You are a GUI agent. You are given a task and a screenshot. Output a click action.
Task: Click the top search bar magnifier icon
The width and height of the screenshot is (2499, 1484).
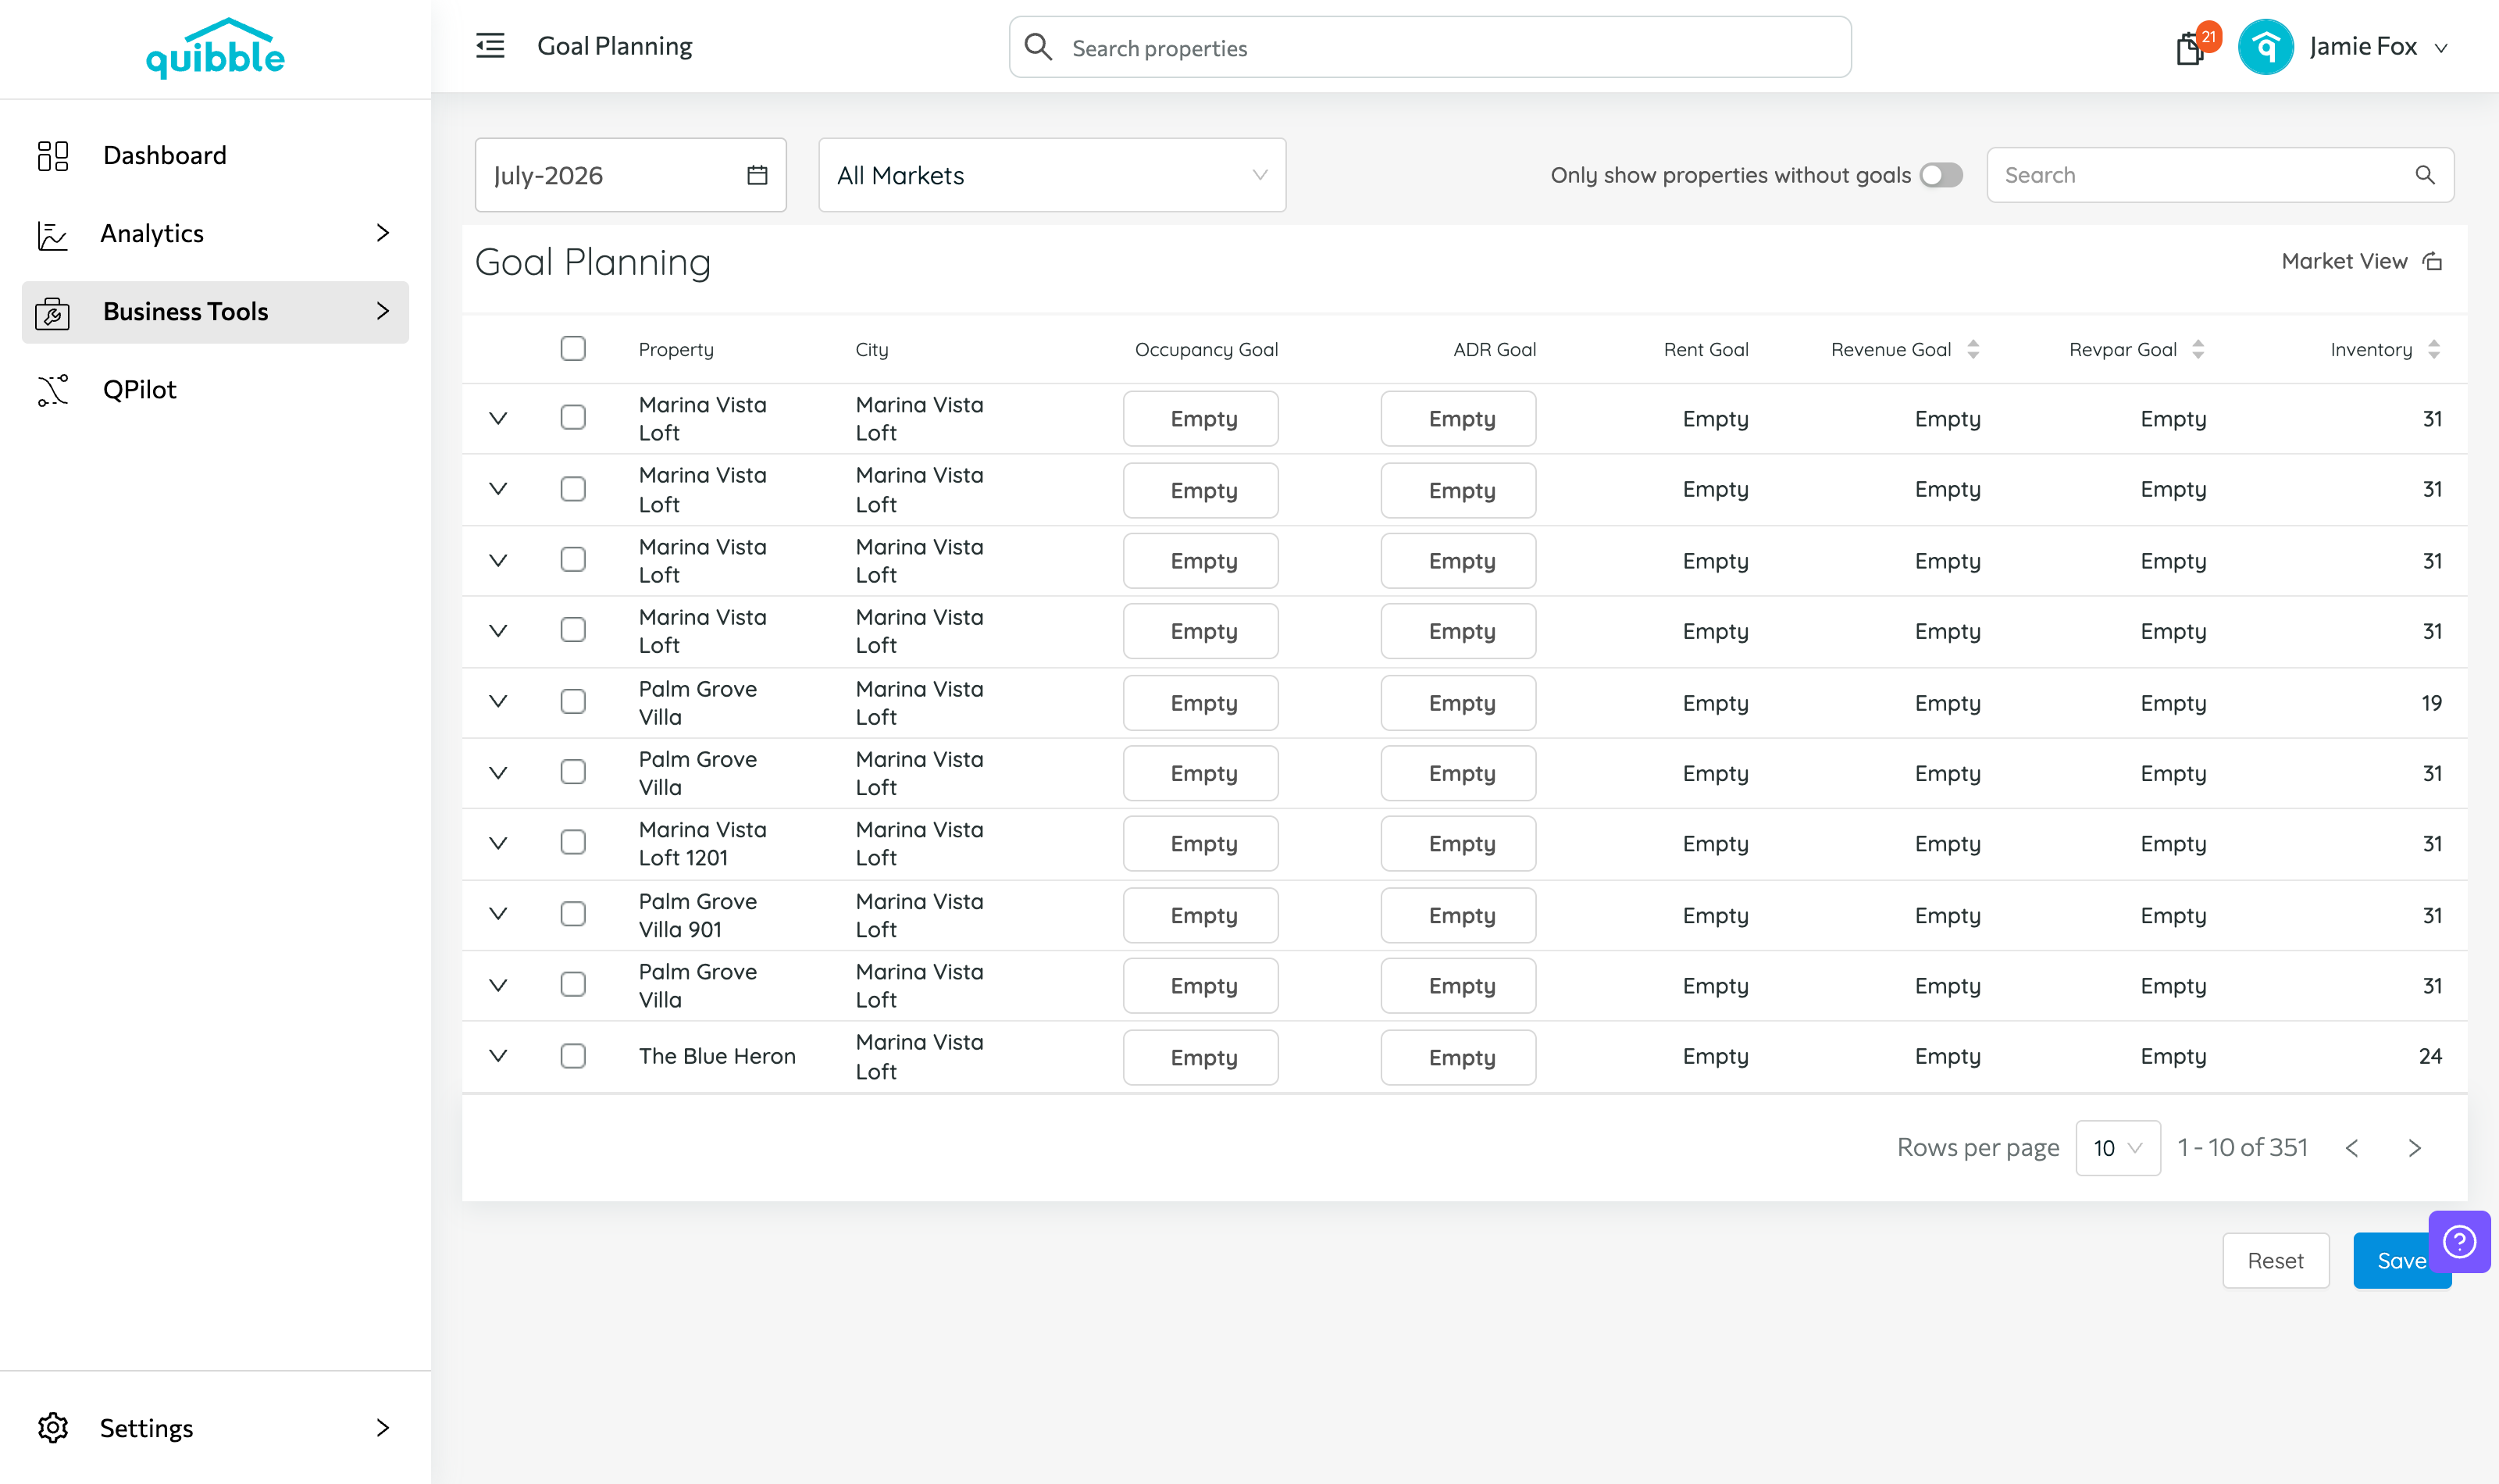[x=1039, y=47]
